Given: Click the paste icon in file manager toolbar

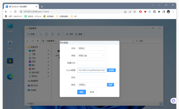Looking at the screenshot, I should click(53, 34).
